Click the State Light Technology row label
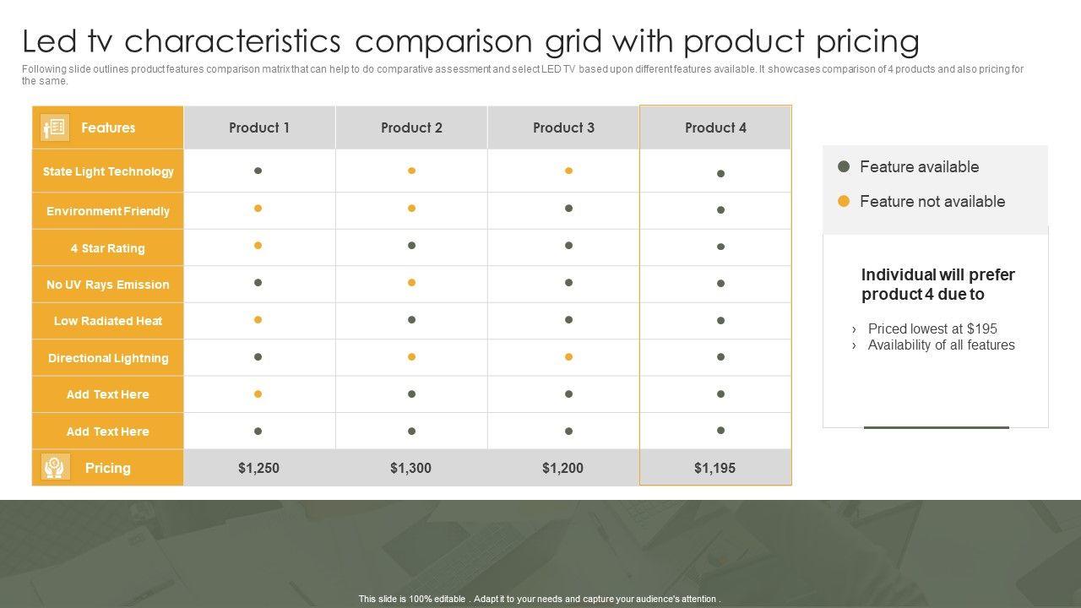 pyautogui.click(x=108, y=171)
